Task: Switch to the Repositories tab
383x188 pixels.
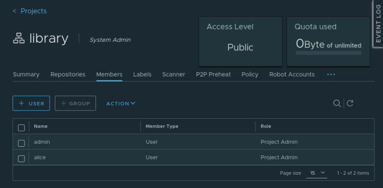Action: (x=68, y=74)
